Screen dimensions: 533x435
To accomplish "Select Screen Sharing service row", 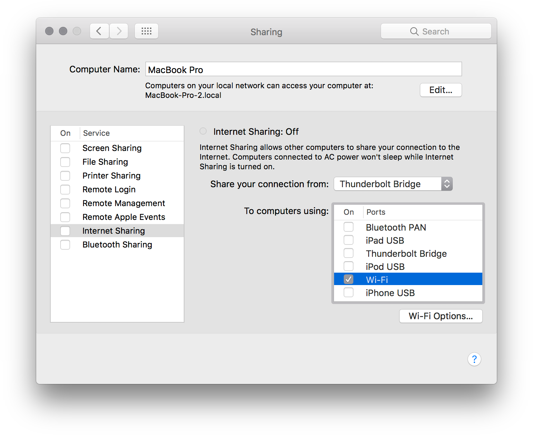I will tap(117, 148).
